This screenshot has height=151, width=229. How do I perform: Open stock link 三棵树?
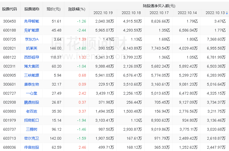(x=32, y=129)
